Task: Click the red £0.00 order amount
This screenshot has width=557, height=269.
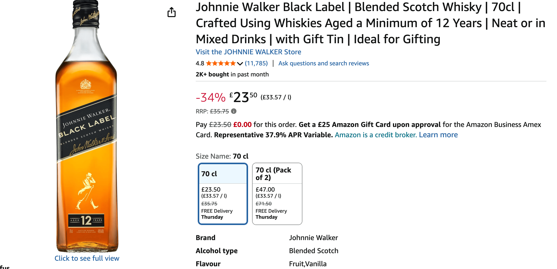Action: coord(242,125)
